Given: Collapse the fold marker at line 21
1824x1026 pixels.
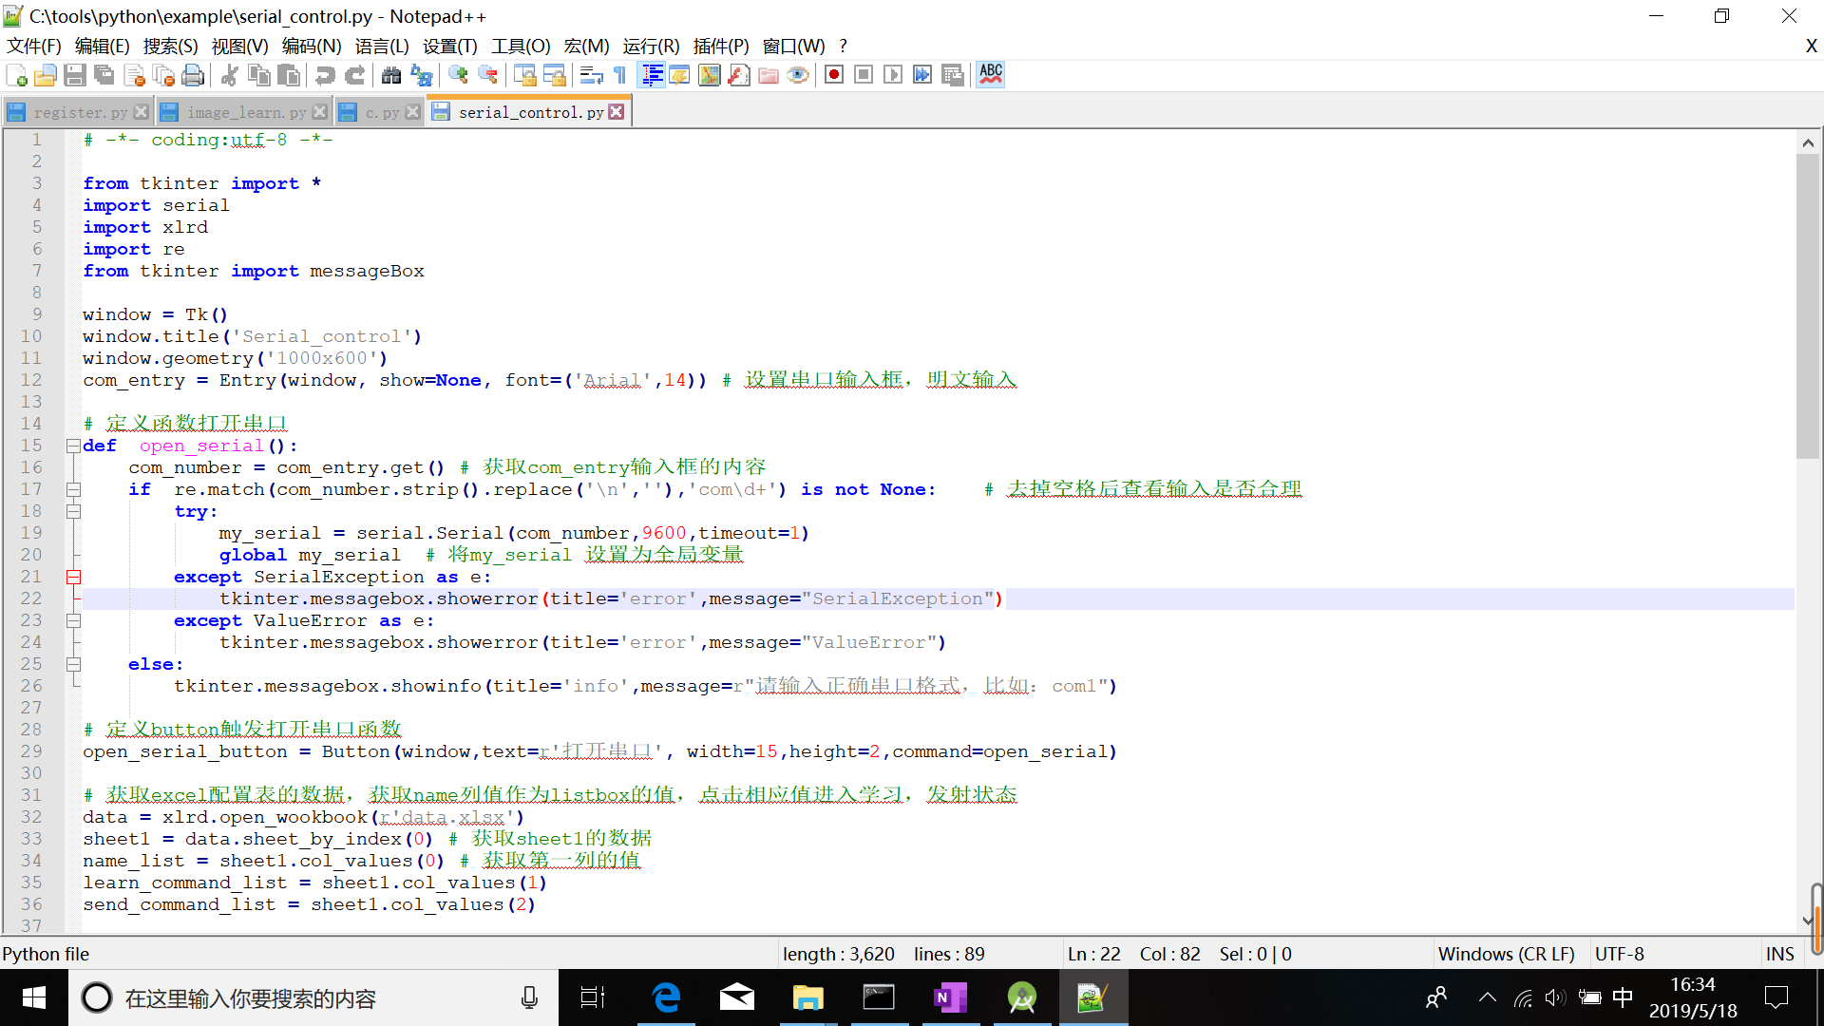Looking at the screenshot, I should tap(73, 577).
